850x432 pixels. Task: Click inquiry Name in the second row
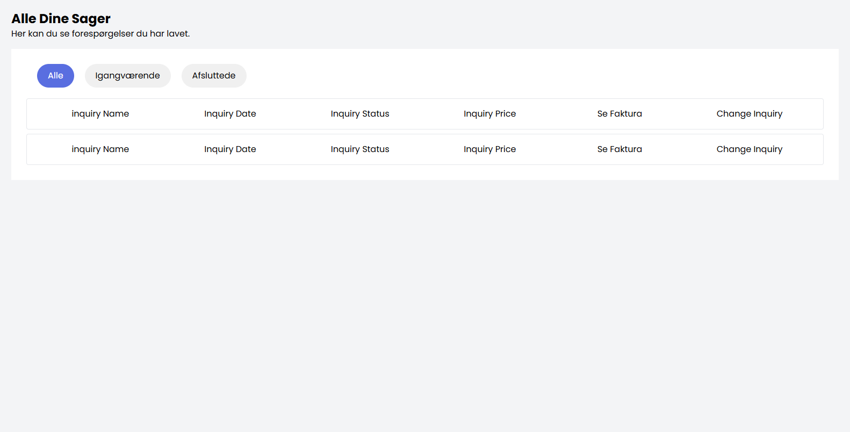coord(100,149)
